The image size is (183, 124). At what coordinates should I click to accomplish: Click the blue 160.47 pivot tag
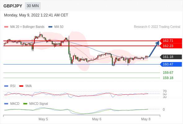[x=171, y=64]
